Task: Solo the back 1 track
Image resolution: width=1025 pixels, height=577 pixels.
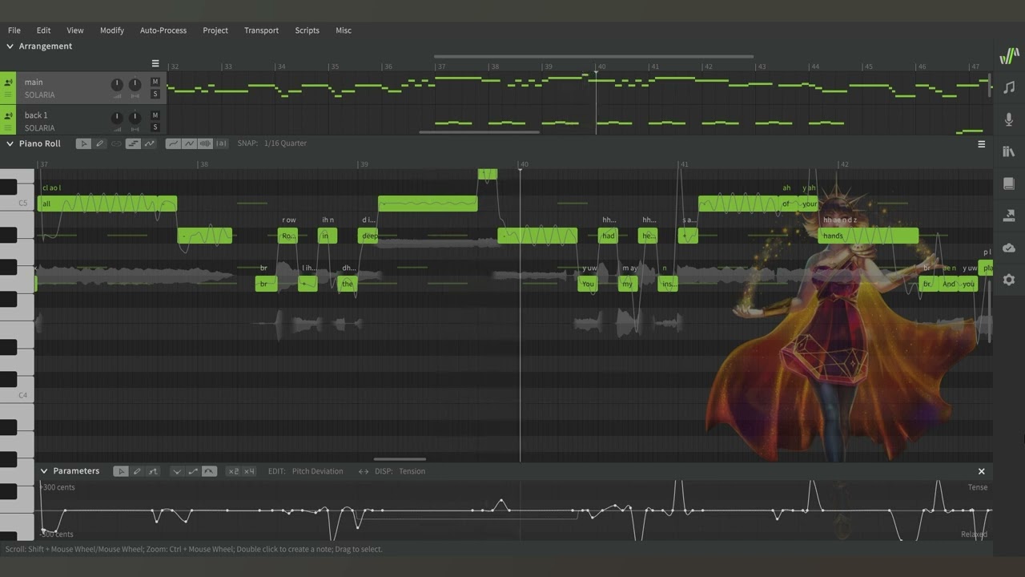Action: 155,127
